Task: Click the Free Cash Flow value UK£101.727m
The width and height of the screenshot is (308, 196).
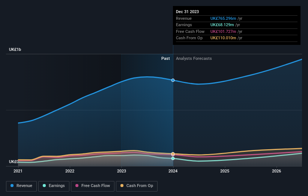Action: 223,31
